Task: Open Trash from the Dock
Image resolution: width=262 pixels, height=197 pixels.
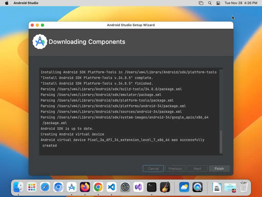Action: tap(243, 187)
